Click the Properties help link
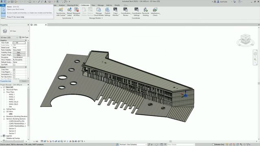Image resolution: width=260 pixels, height=146 pixels. [6, 81]
